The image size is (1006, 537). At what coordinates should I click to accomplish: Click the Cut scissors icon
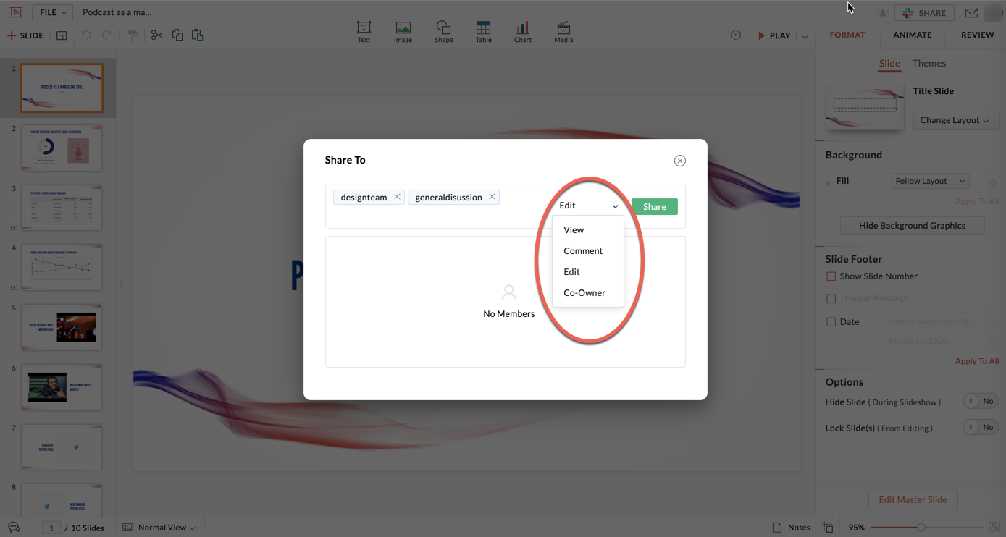point(156,35)
